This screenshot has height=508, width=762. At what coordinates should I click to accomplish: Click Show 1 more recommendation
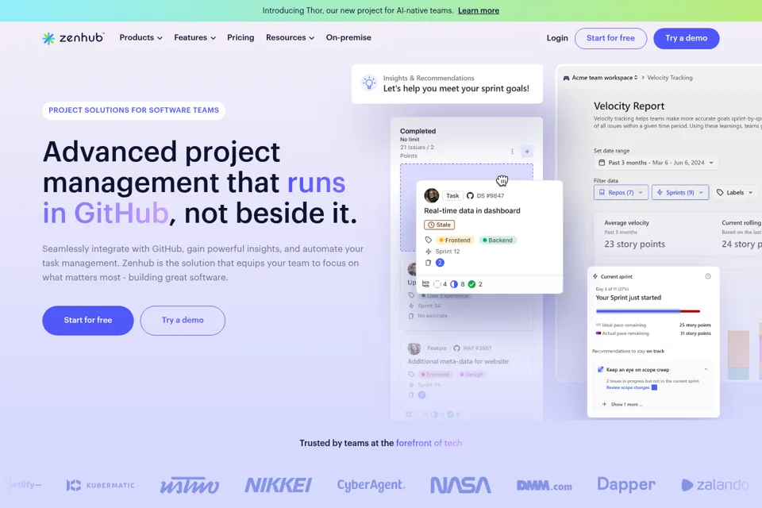pos(626,405)
